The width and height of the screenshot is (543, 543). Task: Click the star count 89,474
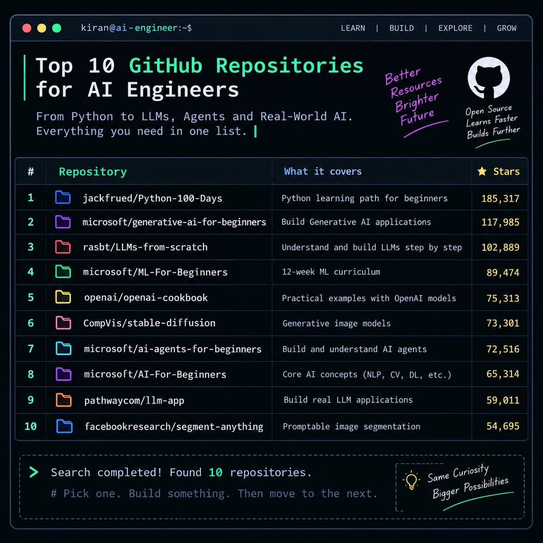(503, 272)
